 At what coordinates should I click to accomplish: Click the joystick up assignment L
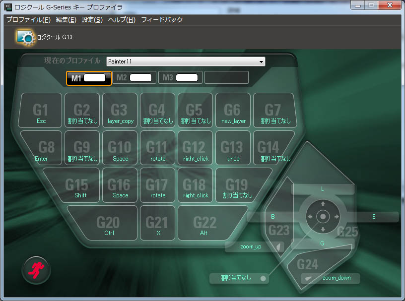322,189
